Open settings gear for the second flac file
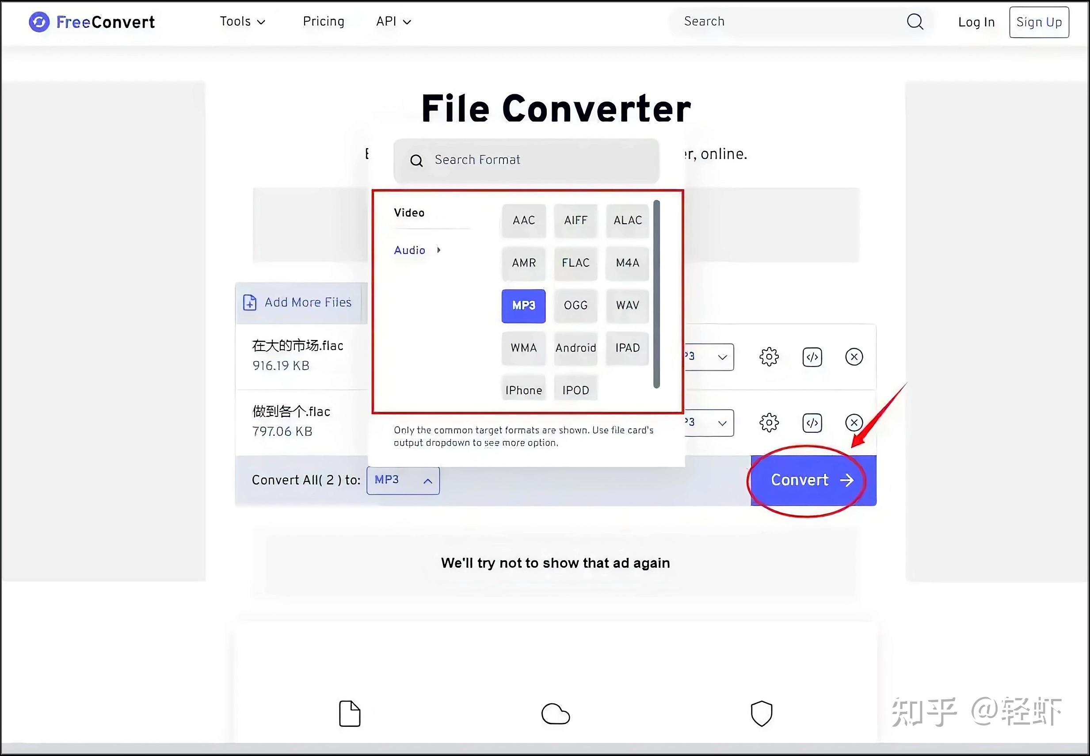 [769, 423]
